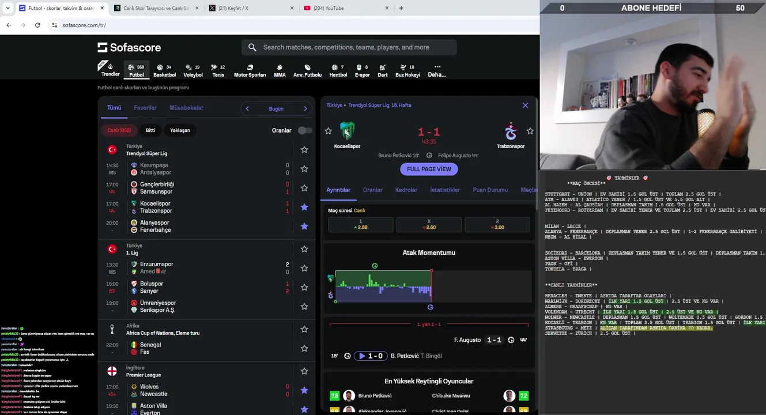Open Chibuike Nwaiwu player rating row
Screen dimensions: 766x415
(480, 396)
